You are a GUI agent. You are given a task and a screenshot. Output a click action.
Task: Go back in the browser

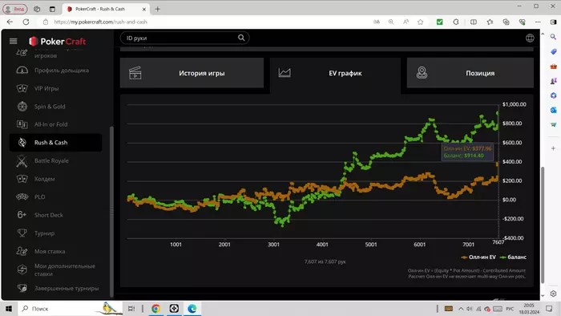10,22
